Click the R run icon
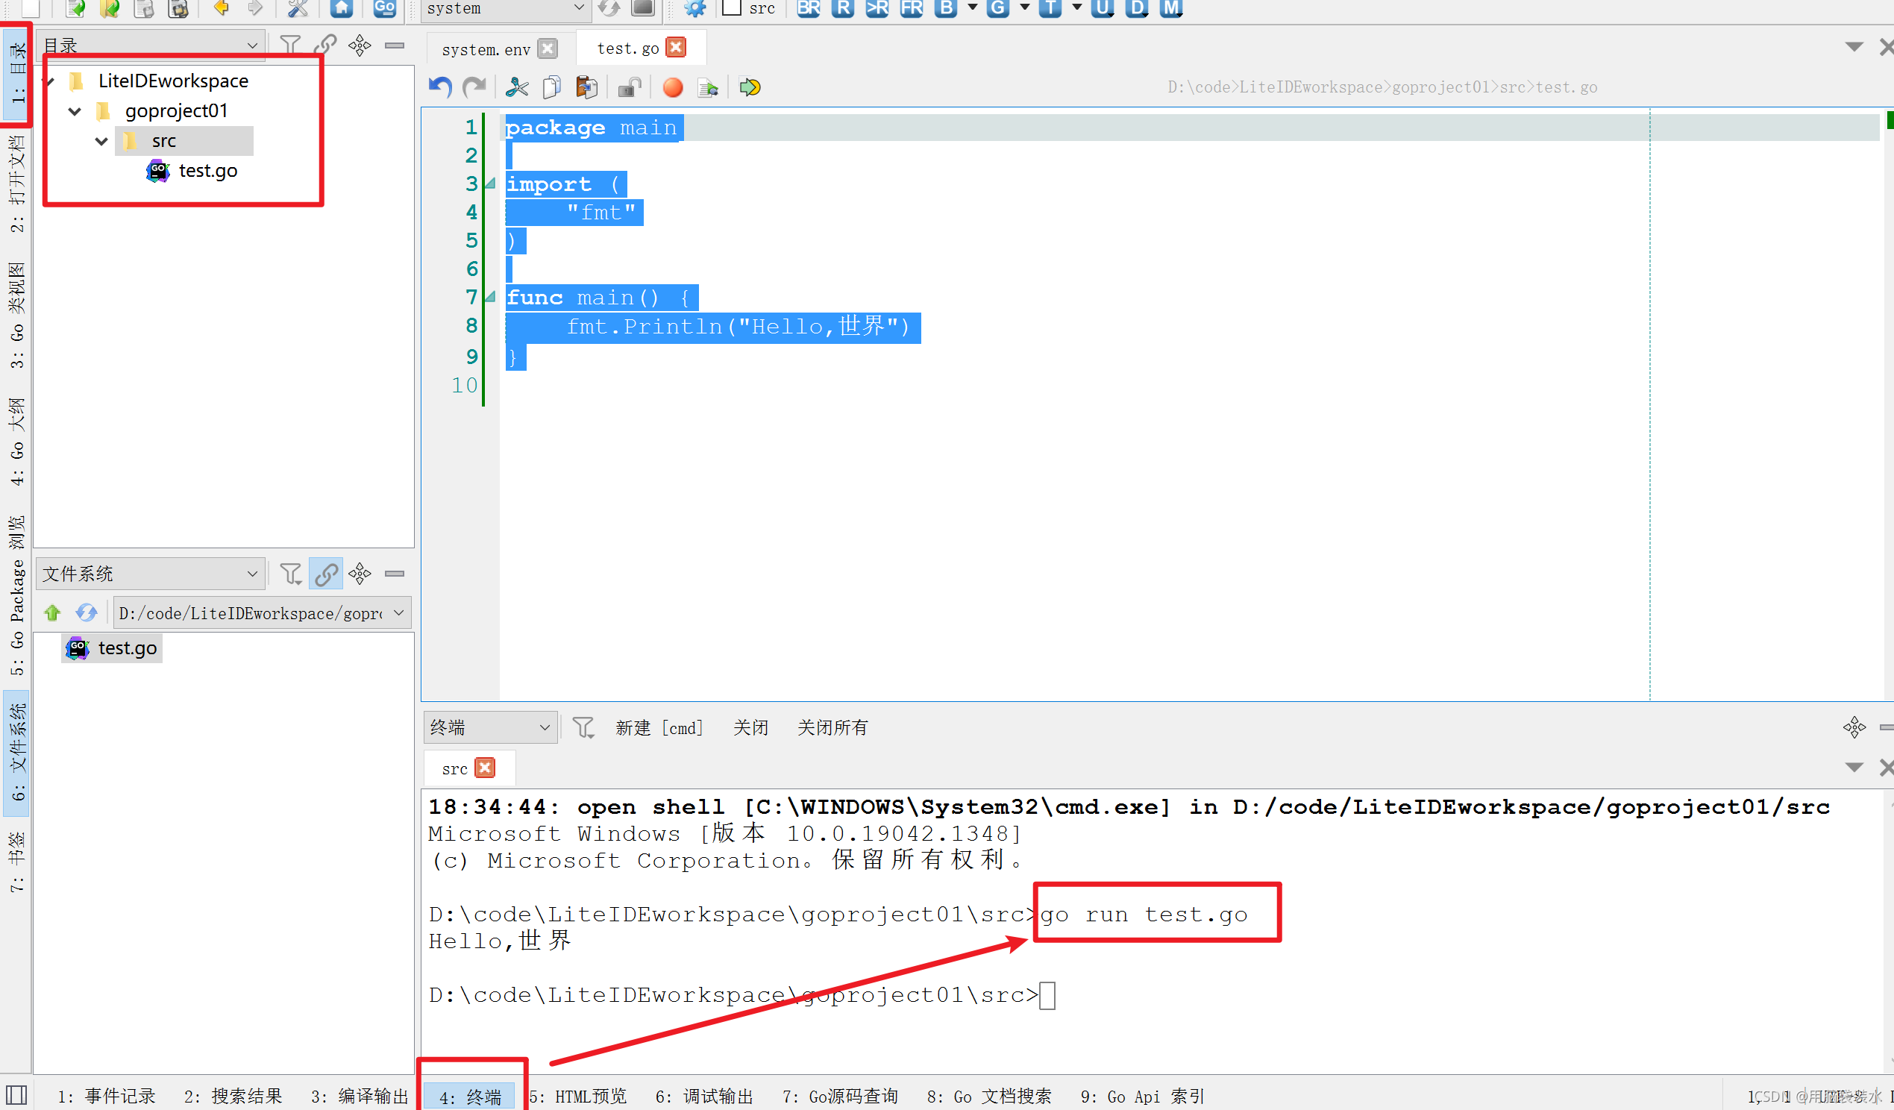The width and height of the screenshot is (1894, 1110). tap(843, 8)
